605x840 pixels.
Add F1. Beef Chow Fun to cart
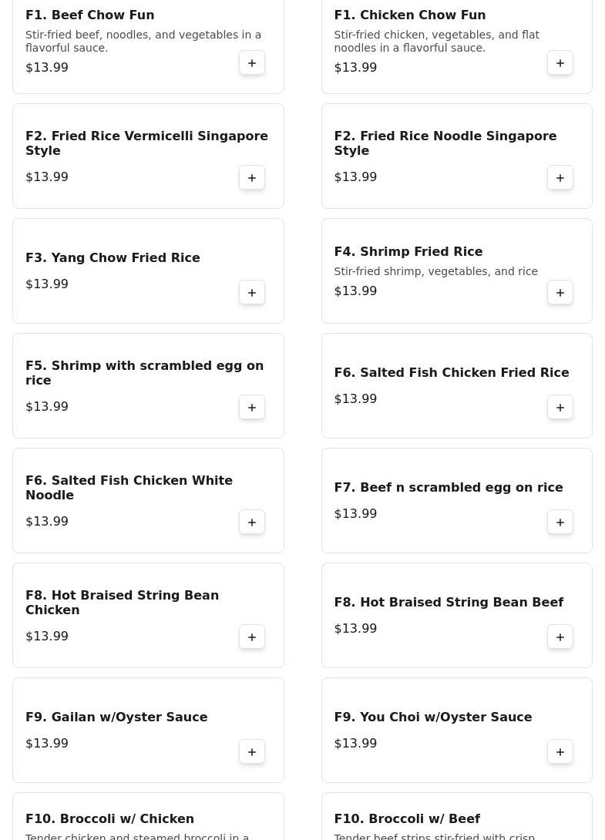click(252, 62)
